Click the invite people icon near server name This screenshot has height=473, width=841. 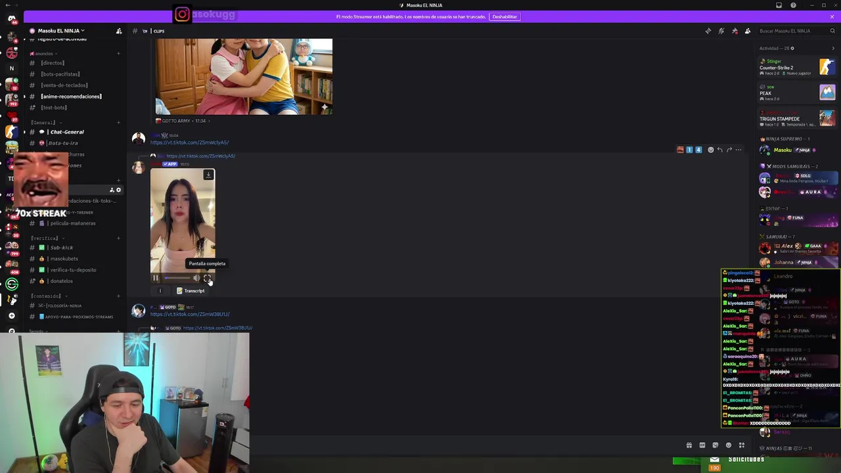tap(119, 31)
